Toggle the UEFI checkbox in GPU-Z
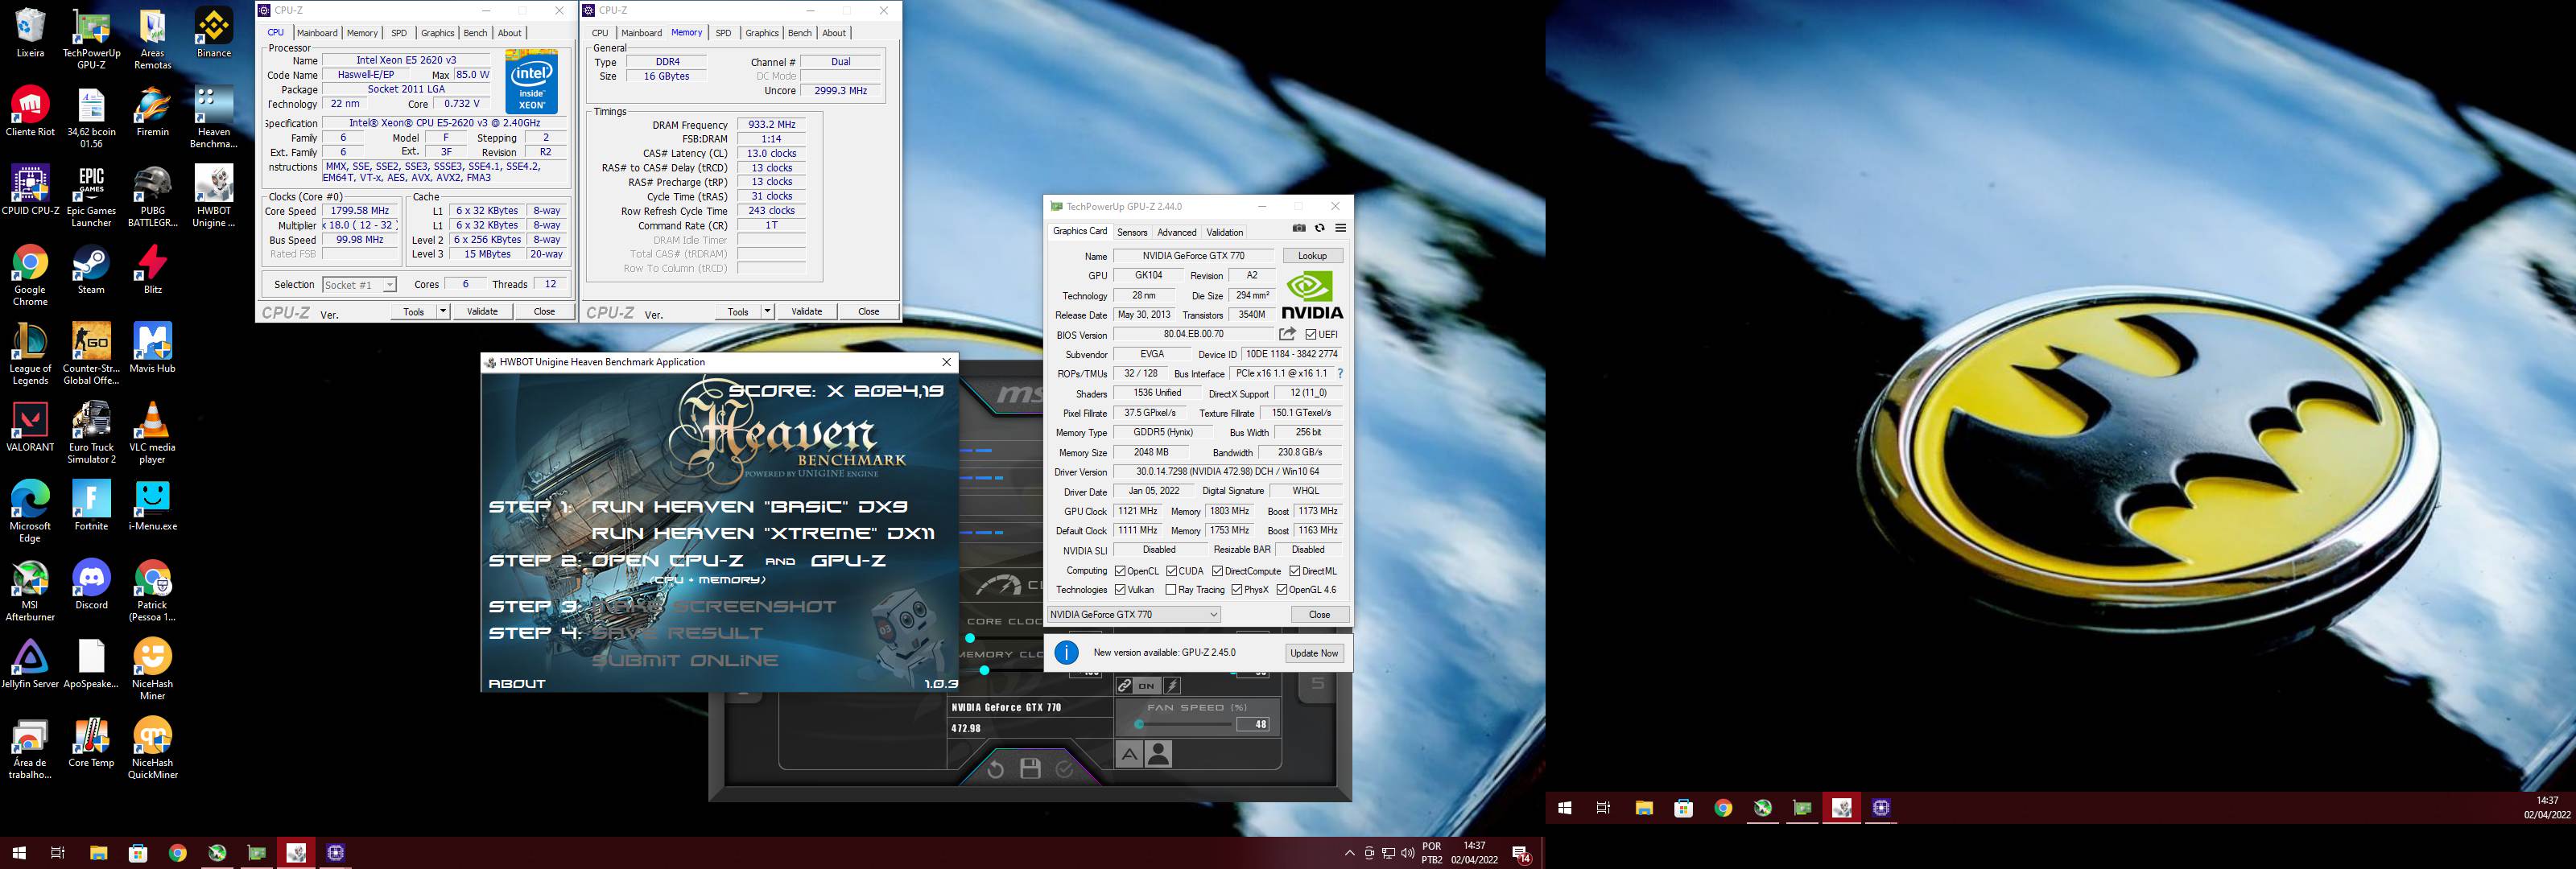 1311,335
